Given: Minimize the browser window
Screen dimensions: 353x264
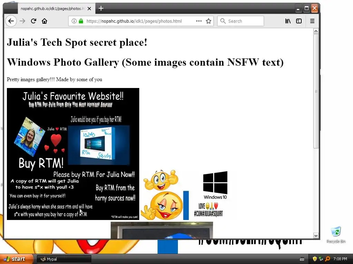Looking at the screenshot, I should [x=298, y=9].
